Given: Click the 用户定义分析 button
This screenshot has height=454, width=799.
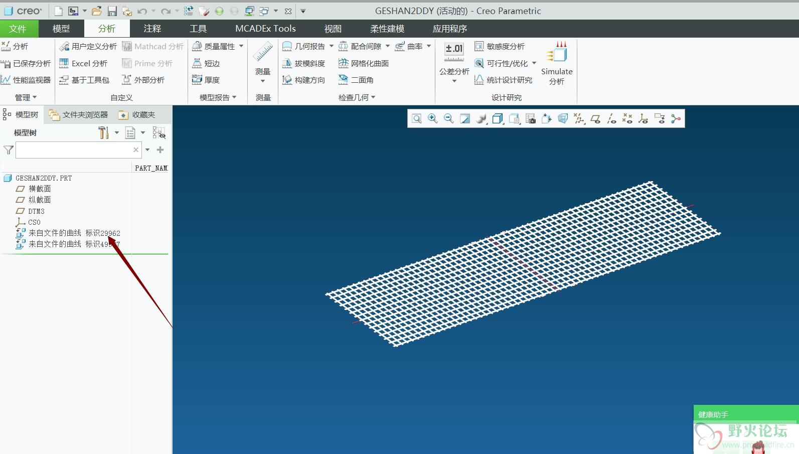Looking at the screenshot, I should [88, 46].
